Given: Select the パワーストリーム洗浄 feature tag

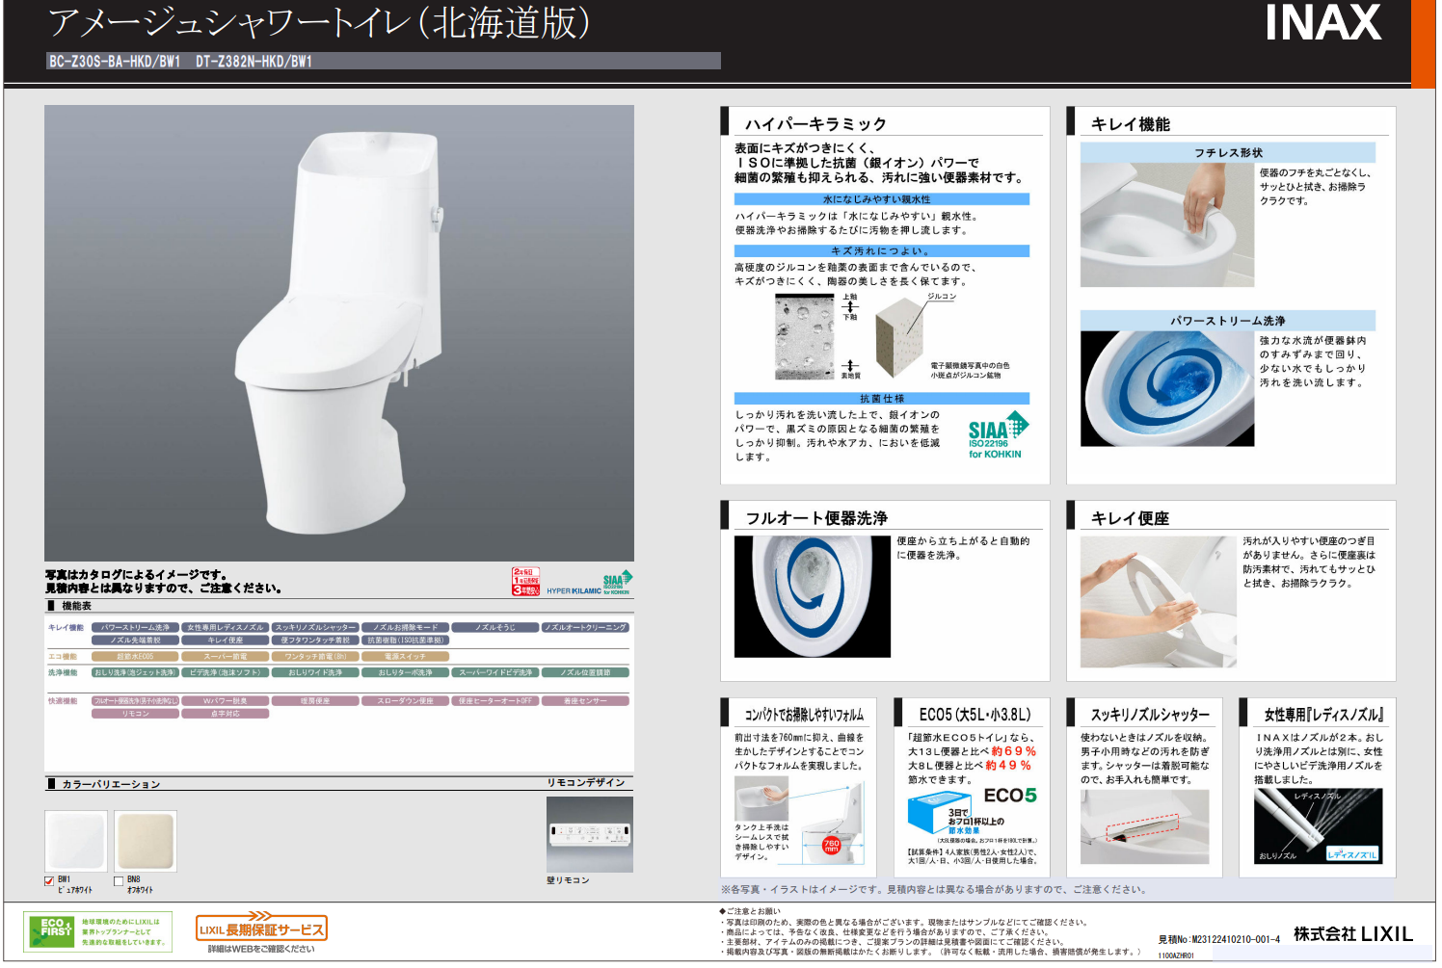Looking at the screenshot, I should coord(135,627).
